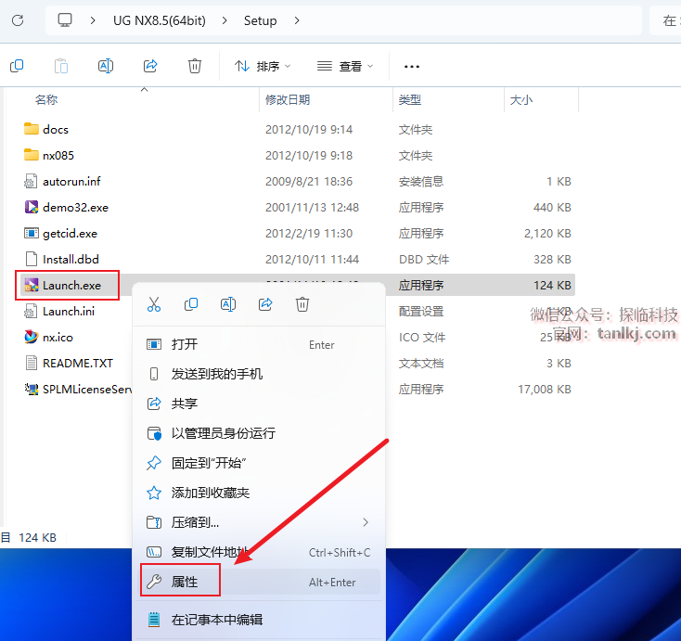The width and height of the screenshot is (681, 641).
Task: Choose 复制文件地址 in context menu
Action: [259, 552]
